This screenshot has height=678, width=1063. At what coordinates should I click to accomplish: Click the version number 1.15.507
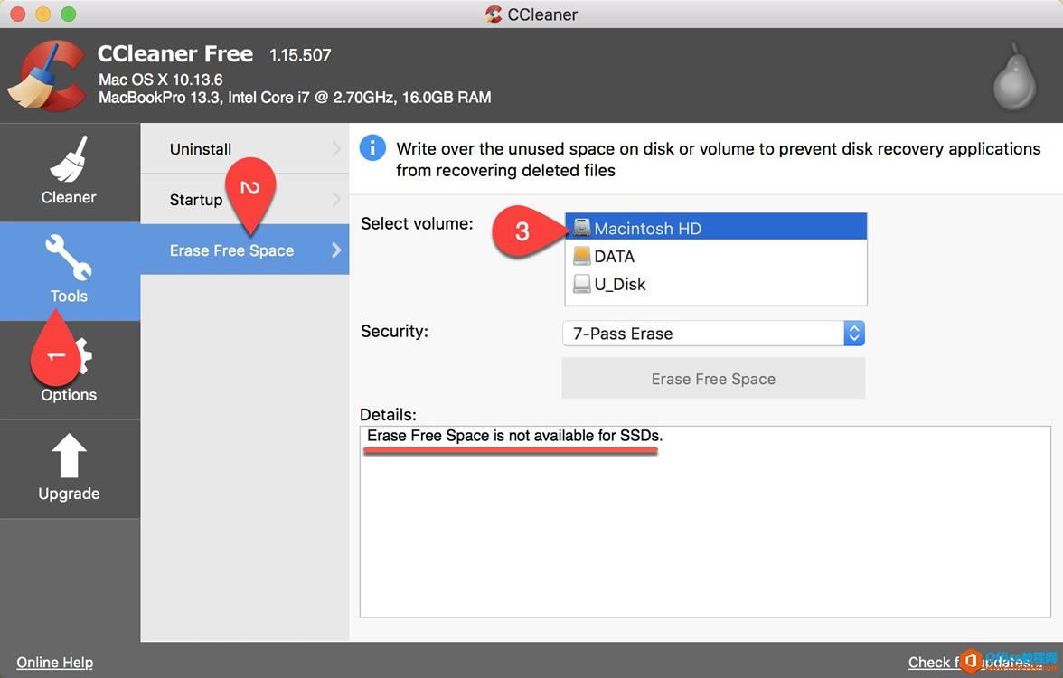click(x=300, y=55)
